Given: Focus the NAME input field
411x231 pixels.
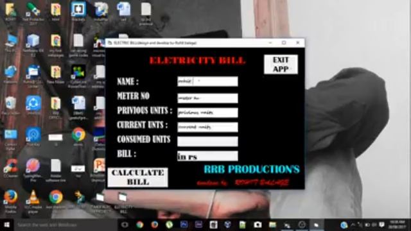Looking at the screenshot, I should pyautogui.click(x=207, y=81).
